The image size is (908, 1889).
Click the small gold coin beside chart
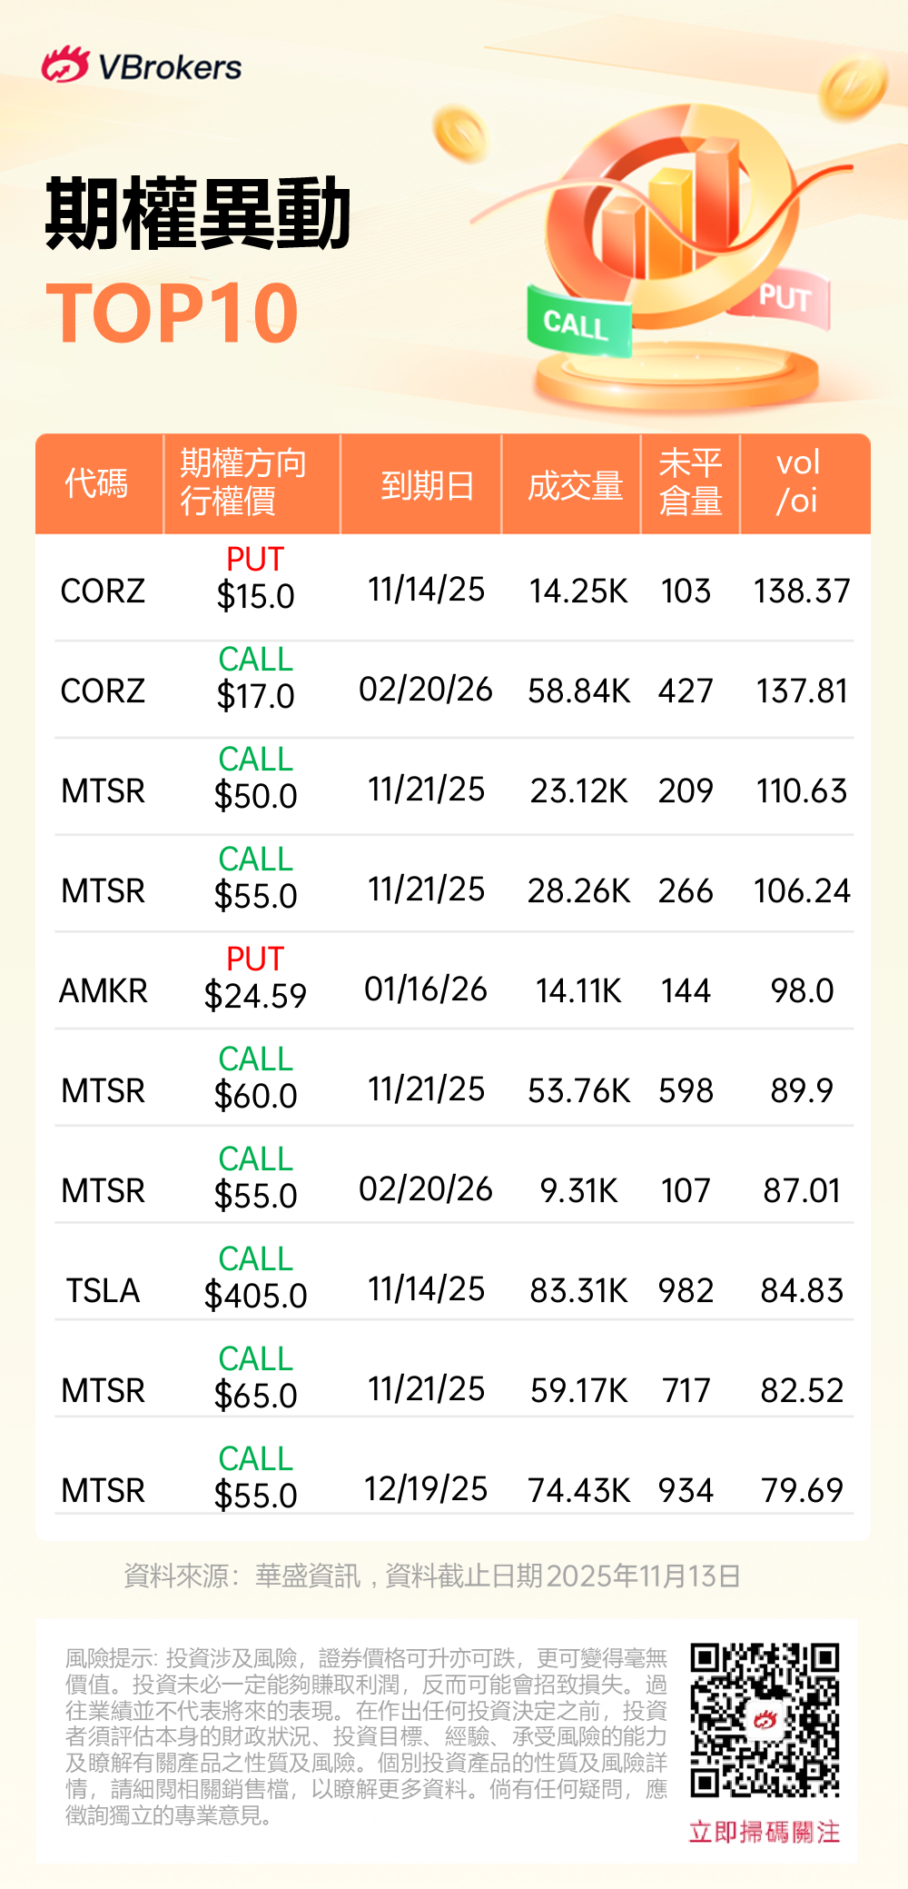coord(461,133)
